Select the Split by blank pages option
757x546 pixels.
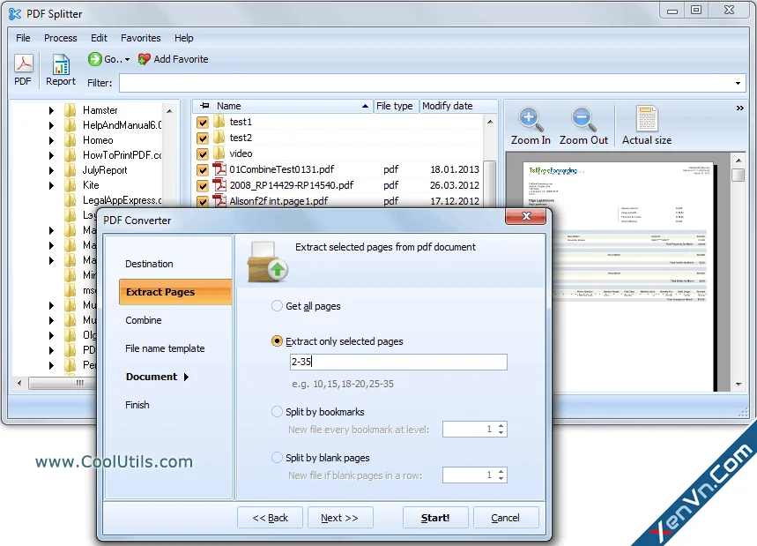[277, 458]
